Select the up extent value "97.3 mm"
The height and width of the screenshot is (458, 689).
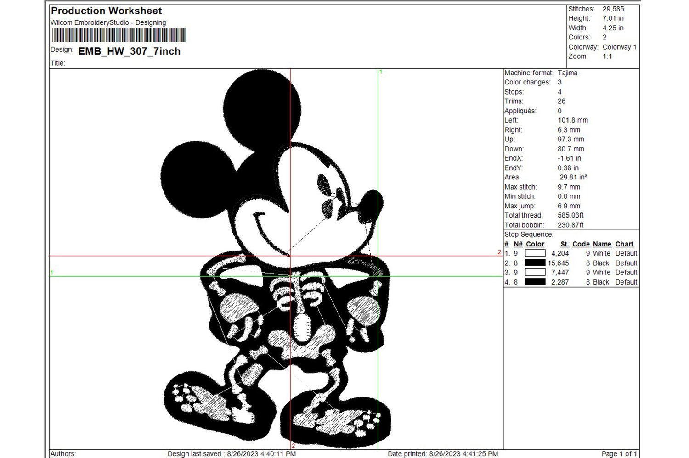(x=571, y=139)
